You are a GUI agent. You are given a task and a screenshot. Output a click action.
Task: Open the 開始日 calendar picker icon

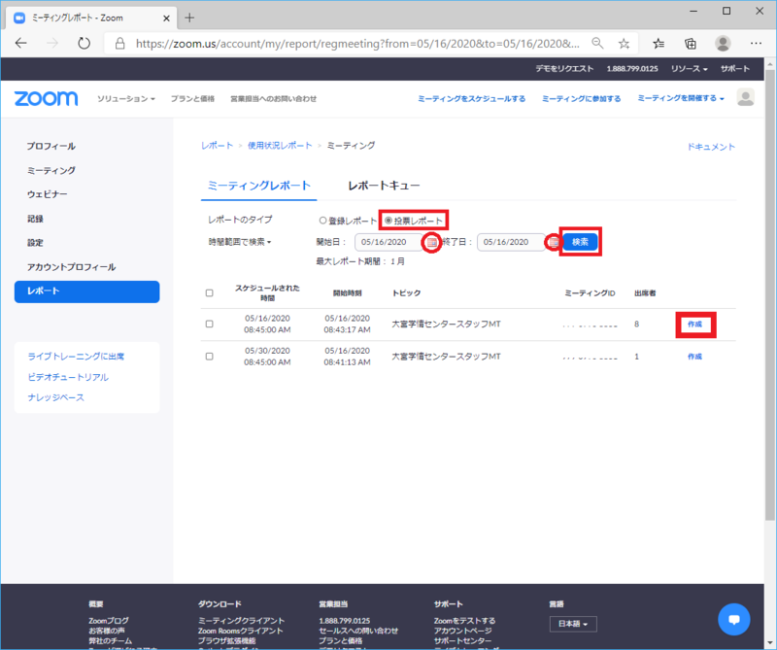click(x=432, y=242)
